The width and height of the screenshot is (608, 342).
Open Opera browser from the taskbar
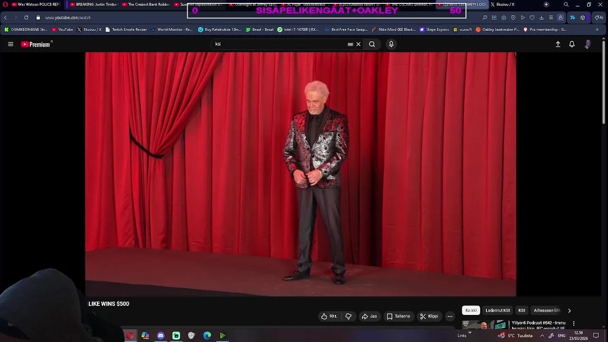click(x=130, y=336)
